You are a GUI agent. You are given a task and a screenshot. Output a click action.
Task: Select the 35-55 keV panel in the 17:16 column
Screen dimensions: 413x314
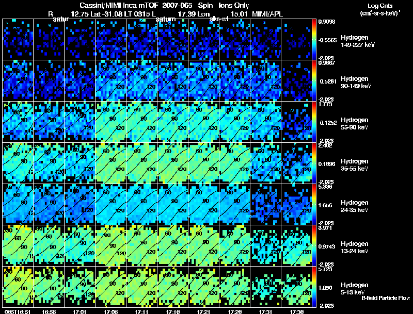[173, 163]
